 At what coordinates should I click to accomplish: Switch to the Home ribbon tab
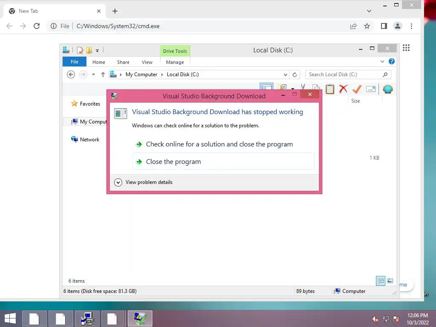click(99, 62)
